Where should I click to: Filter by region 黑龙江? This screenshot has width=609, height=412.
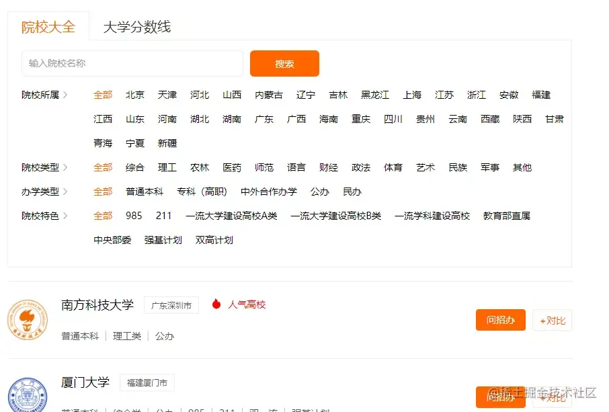pyautogui.click(x=375, y=95)
